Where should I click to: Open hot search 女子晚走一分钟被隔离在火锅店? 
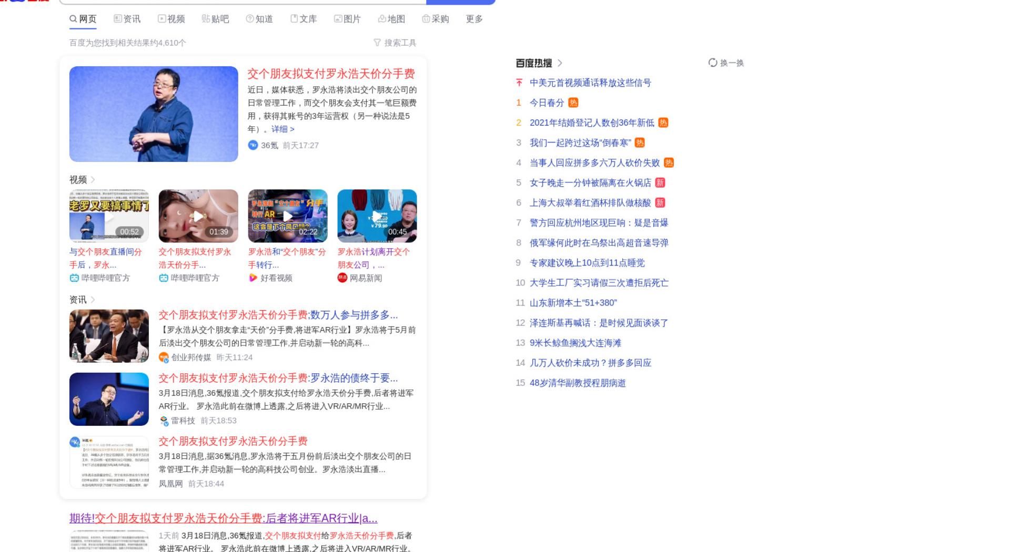[590, 182]
